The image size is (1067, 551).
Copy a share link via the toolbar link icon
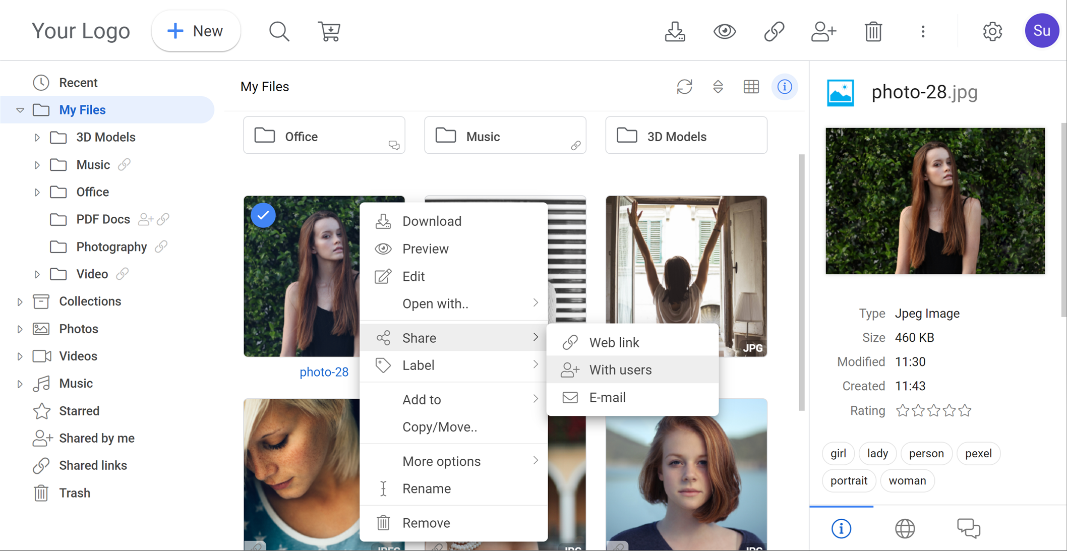(x=774, y=31)
